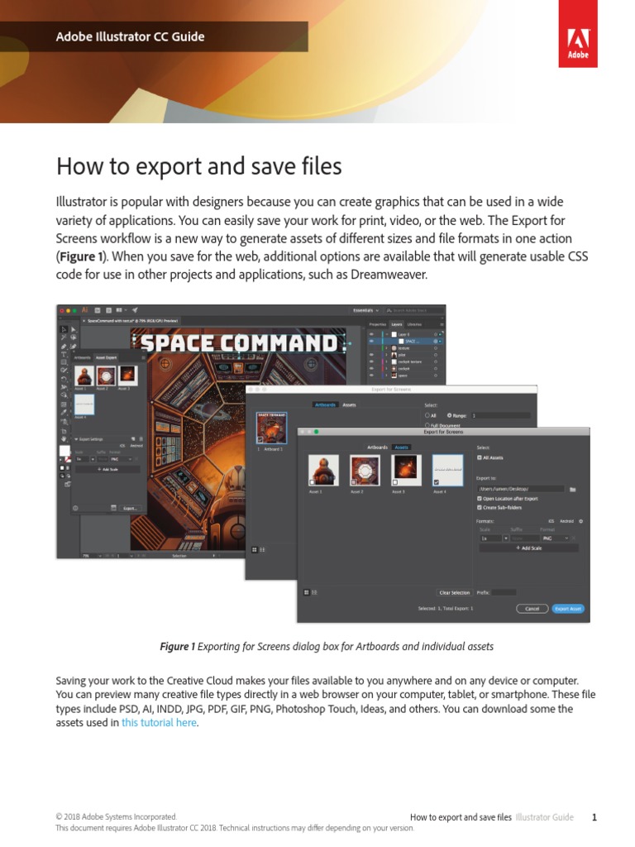
Task: Open the zoom level dropdown in status bar
Action: tap(100, 555)
